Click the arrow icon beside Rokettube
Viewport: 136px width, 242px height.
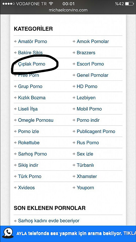tap(15, 143)
